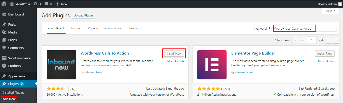Switch to Search Results tab
Viewport: 343px width, 103px height.
[x=56, y=28]
